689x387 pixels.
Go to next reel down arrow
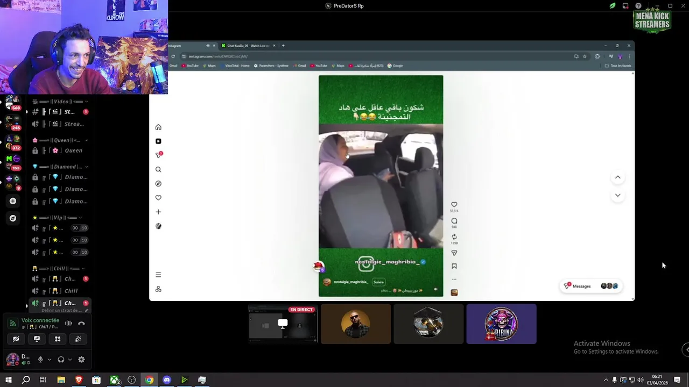point(618,195)
